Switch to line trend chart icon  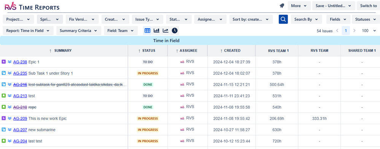(165, 30)
